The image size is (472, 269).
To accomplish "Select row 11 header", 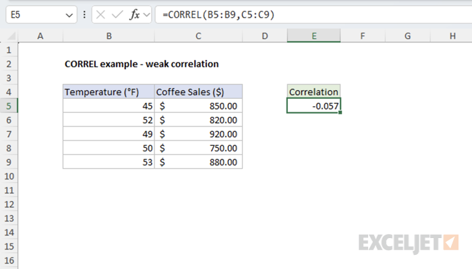I will click(9, 190).
